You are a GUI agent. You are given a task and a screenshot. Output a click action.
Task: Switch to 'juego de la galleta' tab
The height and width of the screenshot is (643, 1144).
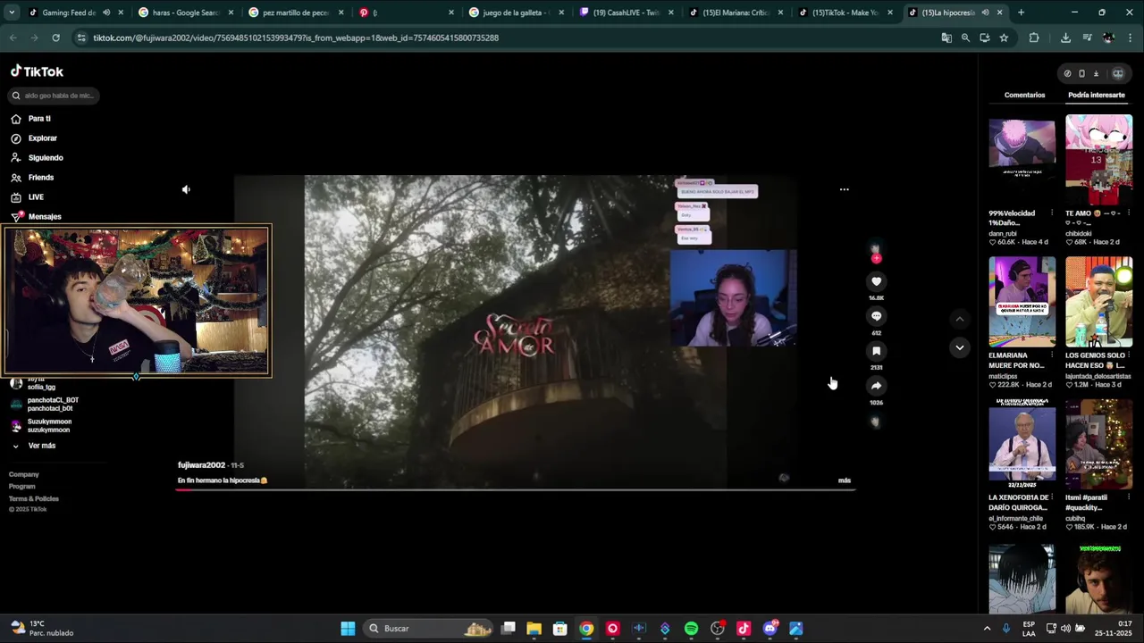click(516, 13)
